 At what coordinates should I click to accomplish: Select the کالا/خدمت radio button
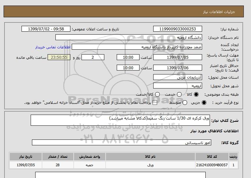[157, 94]
